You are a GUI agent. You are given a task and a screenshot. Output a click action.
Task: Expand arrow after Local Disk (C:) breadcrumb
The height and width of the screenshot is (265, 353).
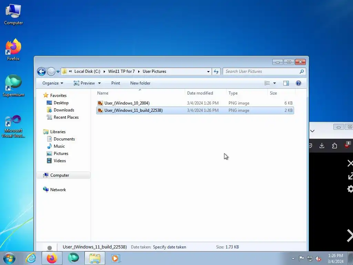(104, 71)
